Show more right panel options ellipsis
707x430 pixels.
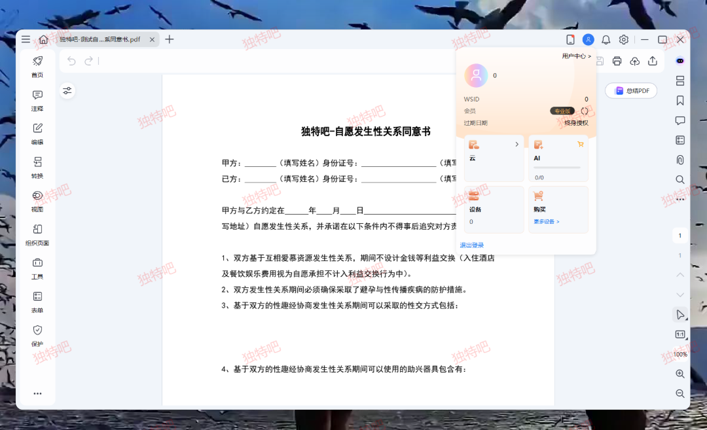click(x=680, y=199)
